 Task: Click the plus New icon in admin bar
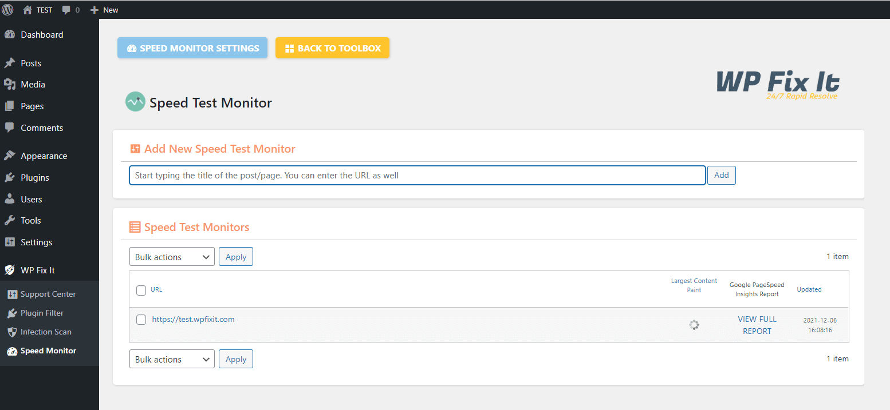94,10
